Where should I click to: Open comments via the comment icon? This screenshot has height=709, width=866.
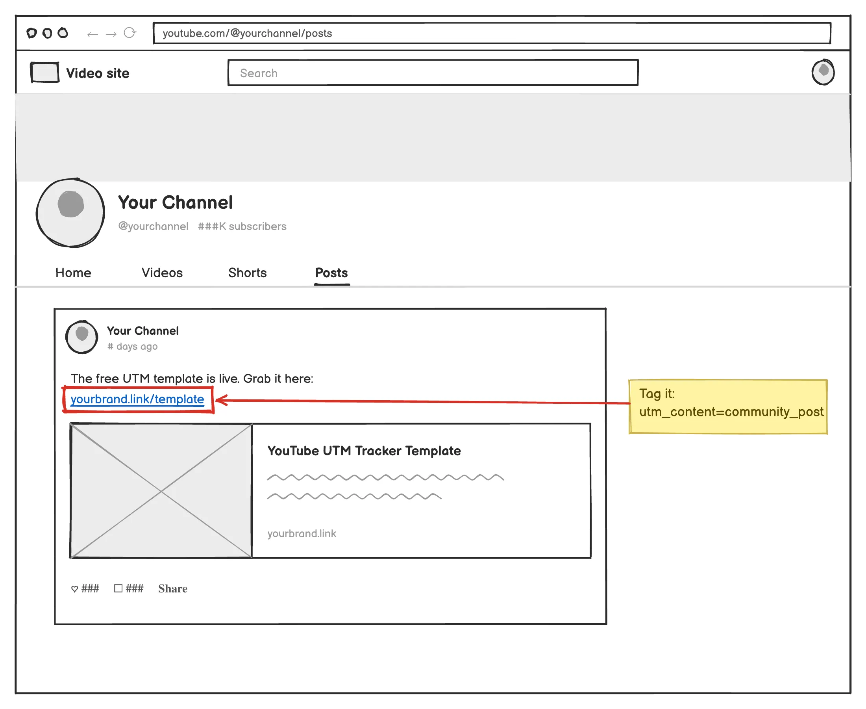pos(118,588)
